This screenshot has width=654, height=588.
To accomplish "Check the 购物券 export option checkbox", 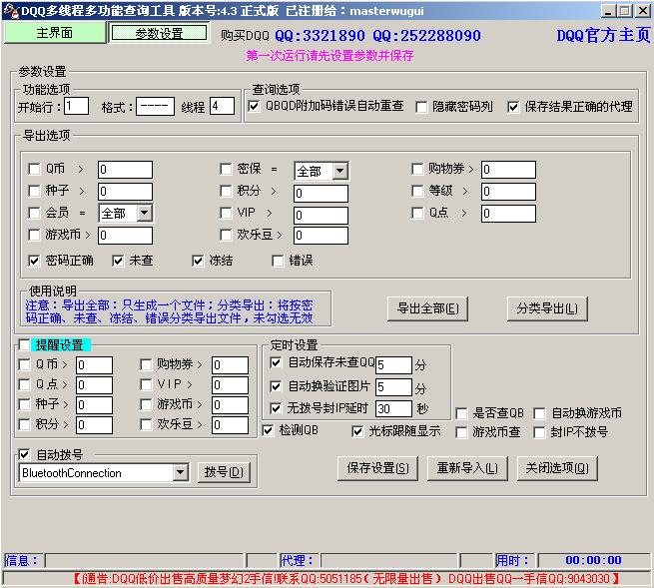I will point(417,169).
